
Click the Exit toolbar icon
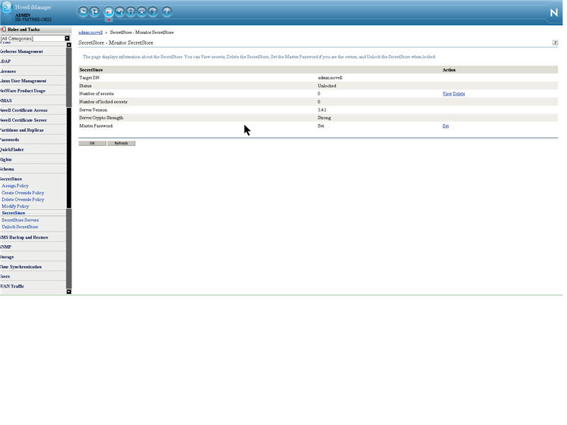94,12
